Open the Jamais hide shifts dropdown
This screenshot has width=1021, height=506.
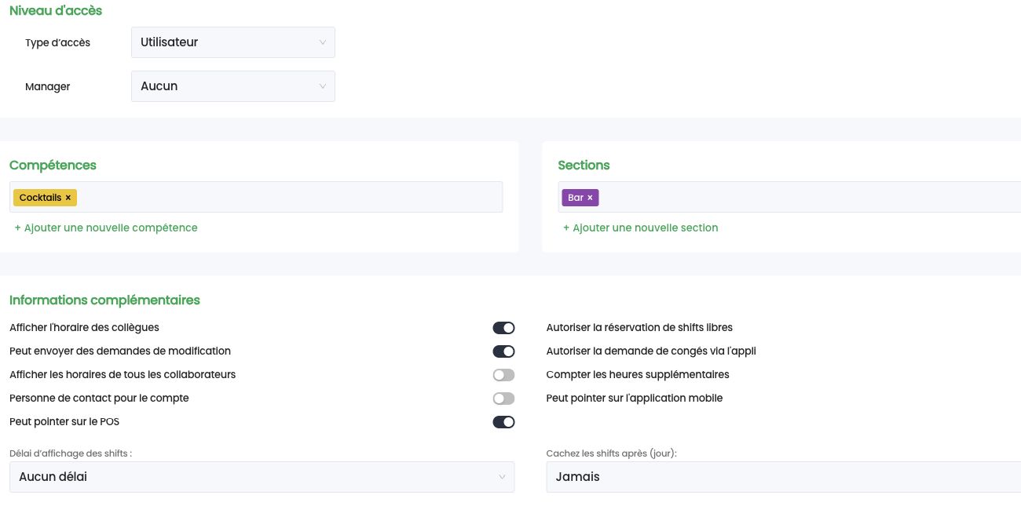(x=784, y=477)
